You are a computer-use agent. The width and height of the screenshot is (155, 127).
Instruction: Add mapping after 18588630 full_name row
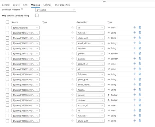[135, 74]
